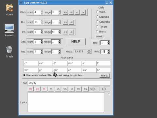
Task: Click the CS button below Out field
Action: [85, 89]
